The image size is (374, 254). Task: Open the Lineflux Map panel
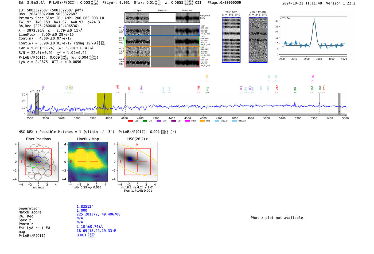click(88, 162)
